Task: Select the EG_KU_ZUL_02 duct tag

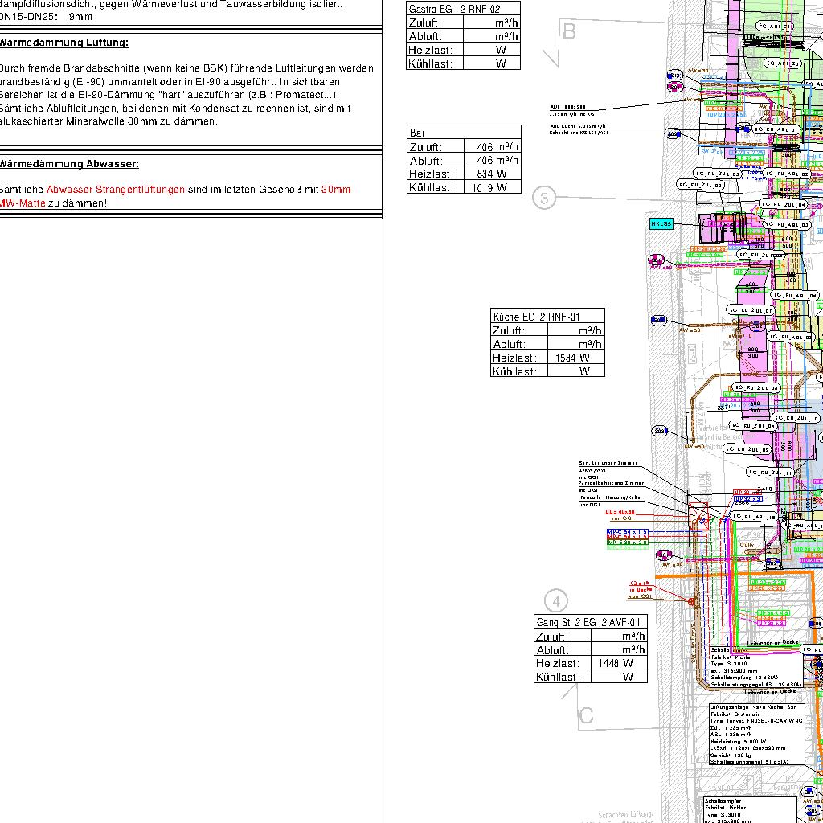Action: (x=701, y=185)
